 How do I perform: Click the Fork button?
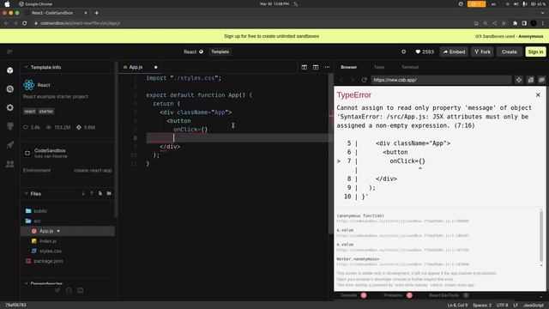pos(482,51)
